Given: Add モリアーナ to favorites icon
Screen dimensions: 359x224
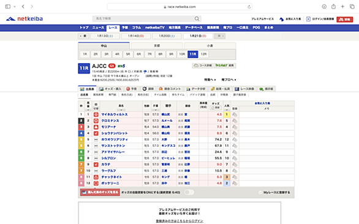Looking at the screenshot, I should 235,127.
